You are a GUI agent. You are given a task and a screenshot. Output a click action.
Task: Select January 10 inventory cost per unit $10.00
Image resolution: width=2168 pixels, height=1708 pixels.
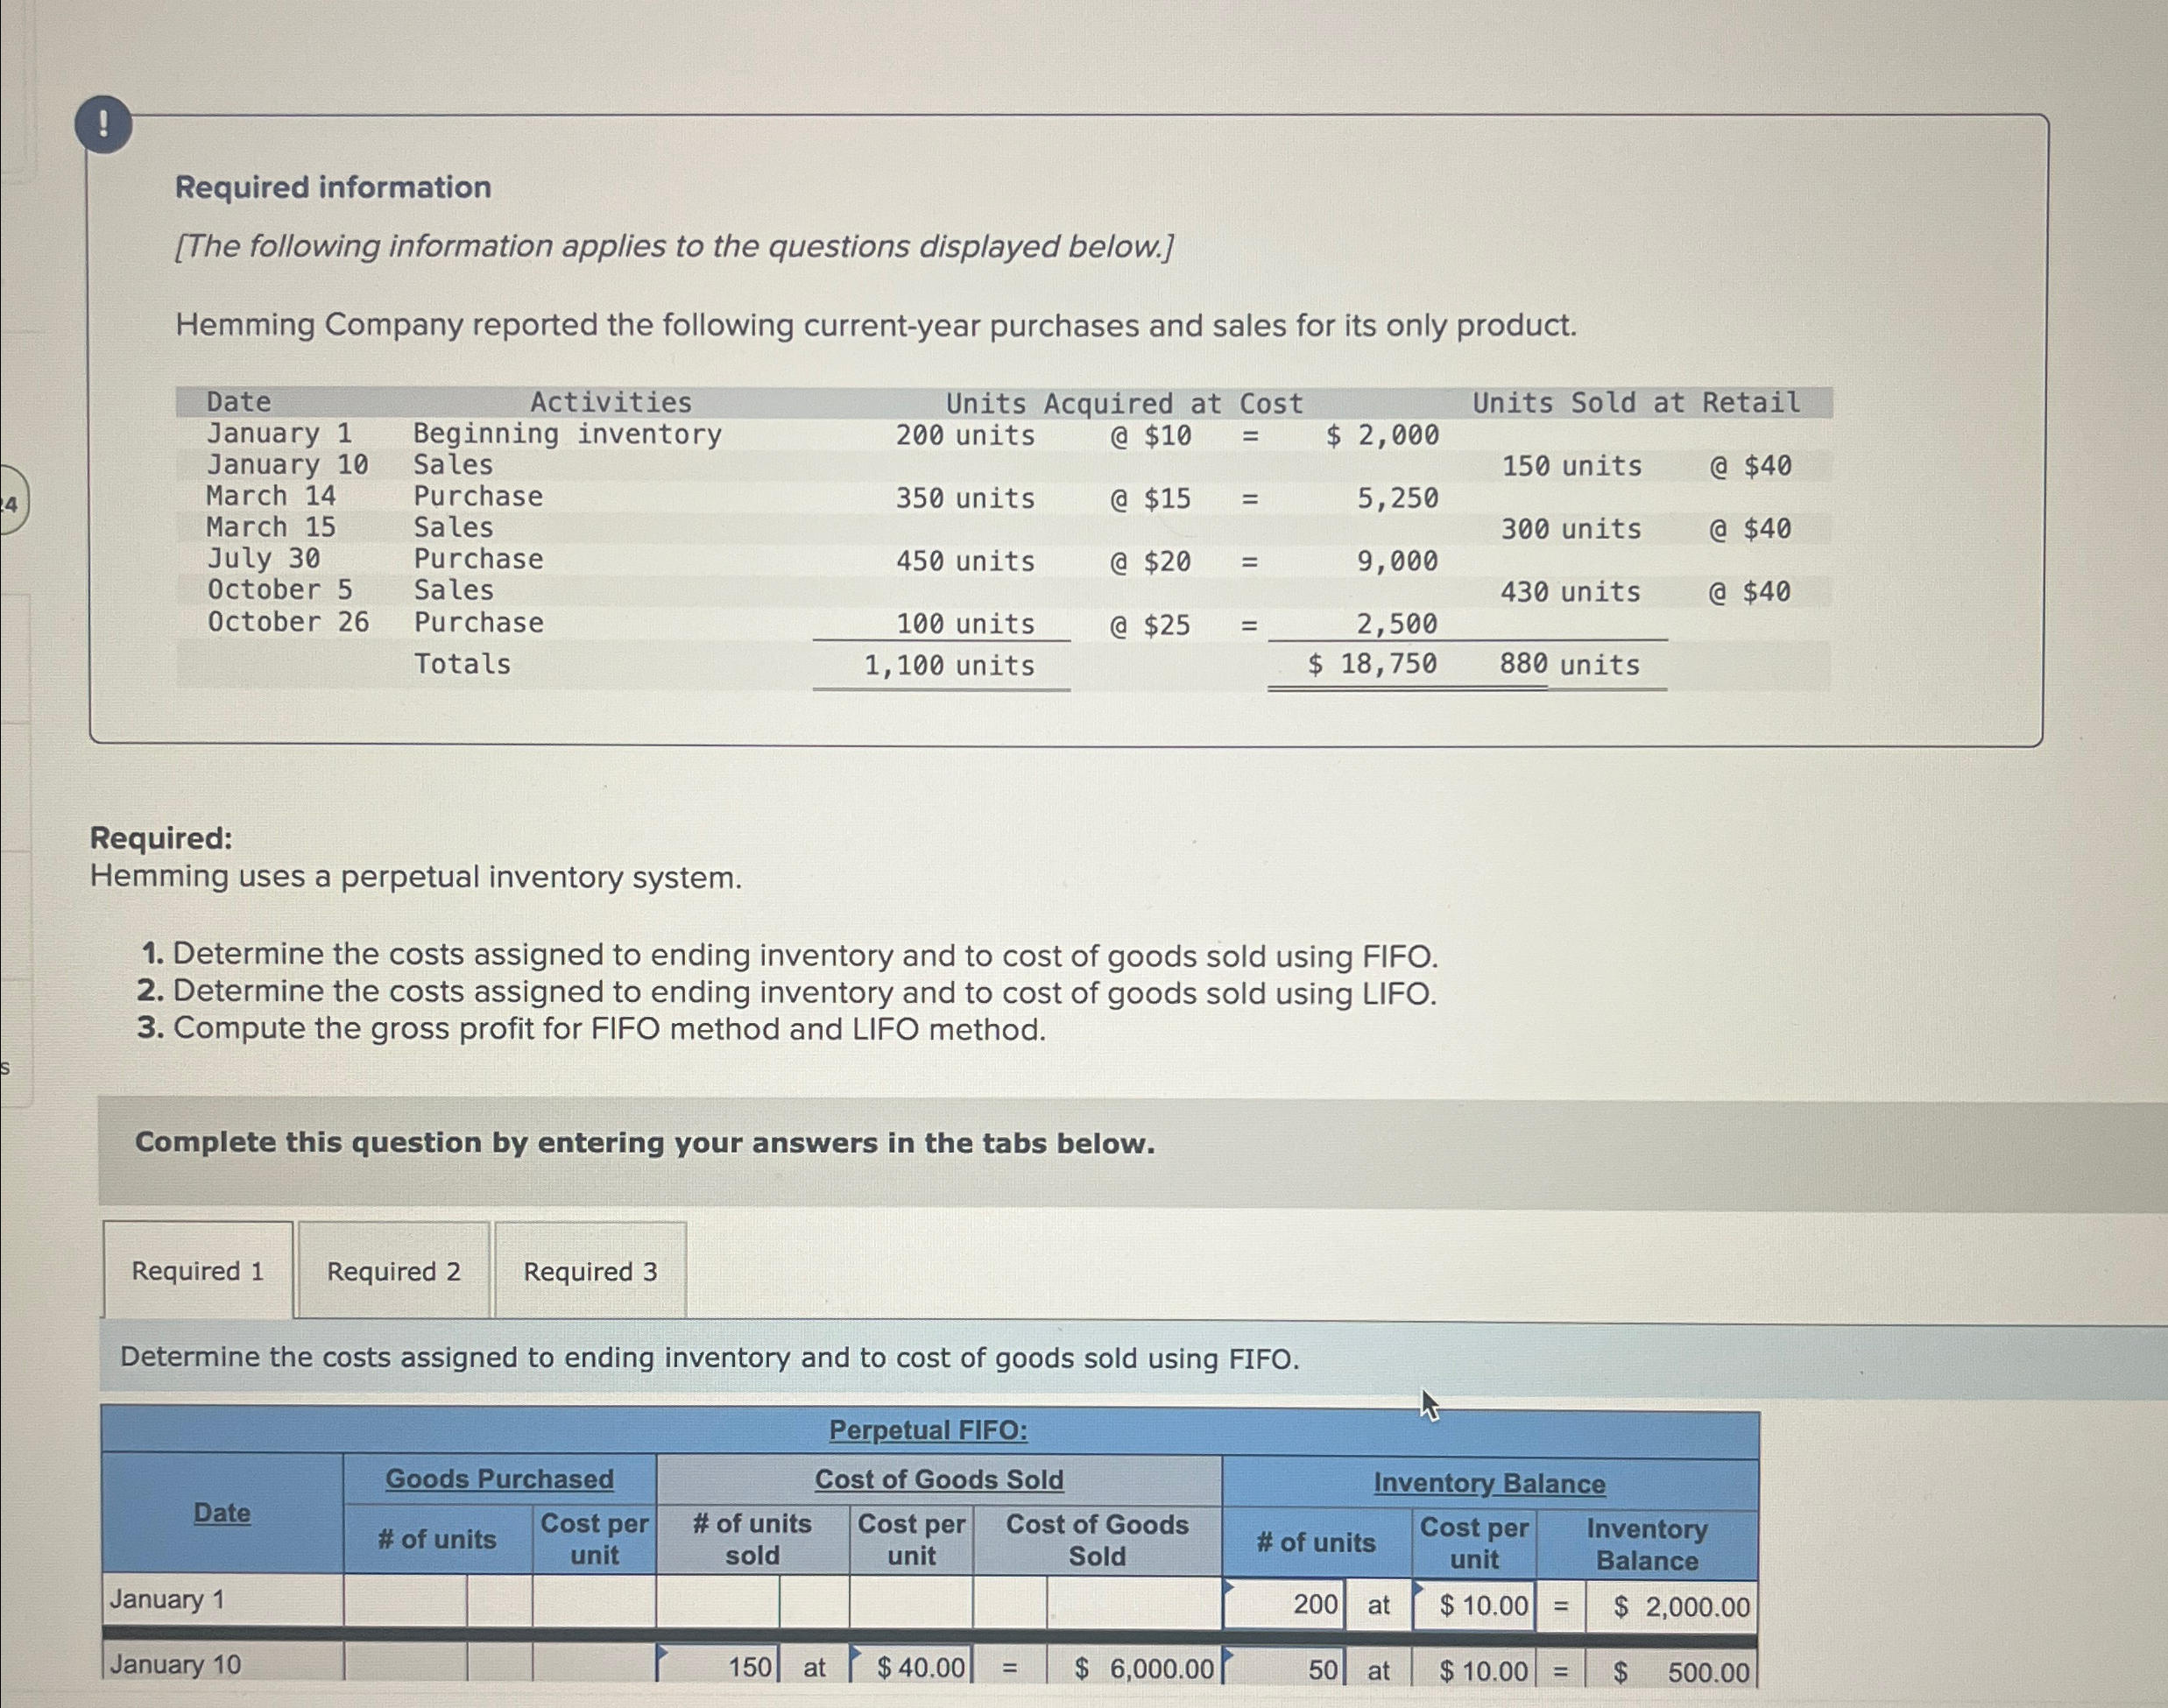pyautogui.click(x=1474, y=1670)
